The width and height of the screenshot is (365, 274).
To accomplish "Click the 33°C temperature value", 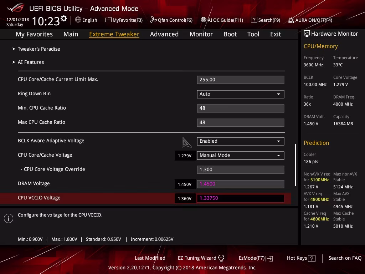I will [x=338, y=65].
